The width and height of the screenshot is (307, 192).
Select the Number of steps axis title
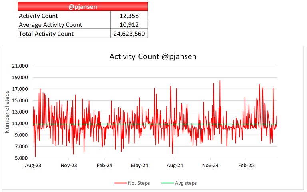(x=7, y=112)
